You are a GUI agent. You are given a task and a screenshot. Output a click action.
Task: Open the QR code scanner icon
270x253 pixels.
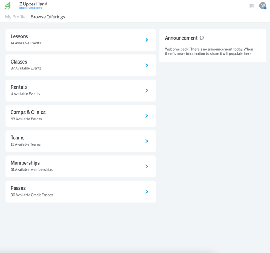click(x=251, y=6)
